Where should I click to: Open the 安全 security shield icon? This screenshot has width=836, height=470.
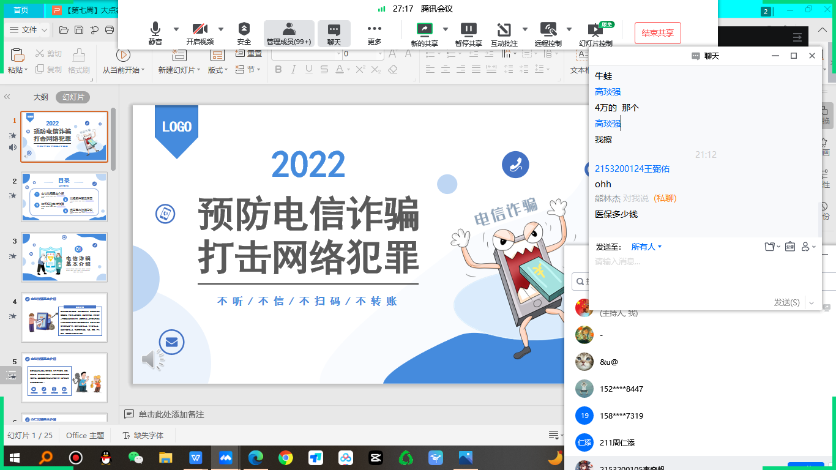pos(244,33)
